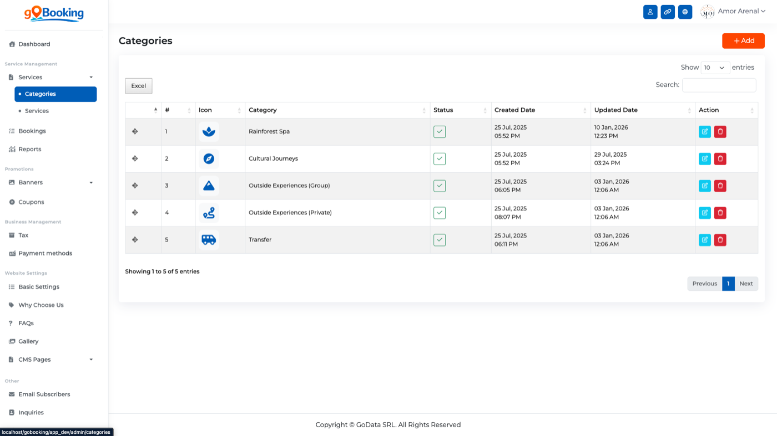Viewport: 777px width, 436px height.
Task: Select page 1 in pagination
Action: (728, 284)
